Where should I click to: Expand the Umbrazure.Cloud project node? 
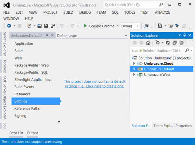(x=134, y=63)
